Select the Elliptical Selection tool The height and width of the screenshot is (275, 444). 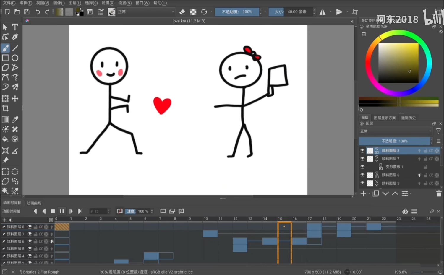point(15,172)
